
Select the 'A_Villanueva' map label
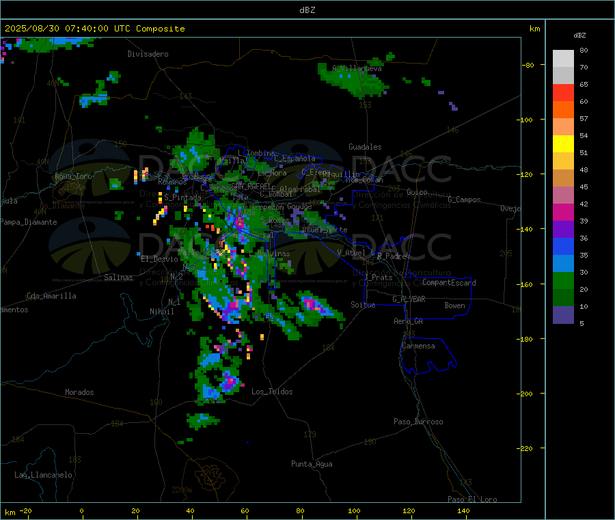point(357,68)
